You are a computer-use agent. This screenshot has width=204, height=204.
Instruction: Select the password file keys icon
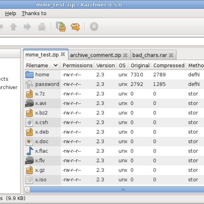pos(29,84)
